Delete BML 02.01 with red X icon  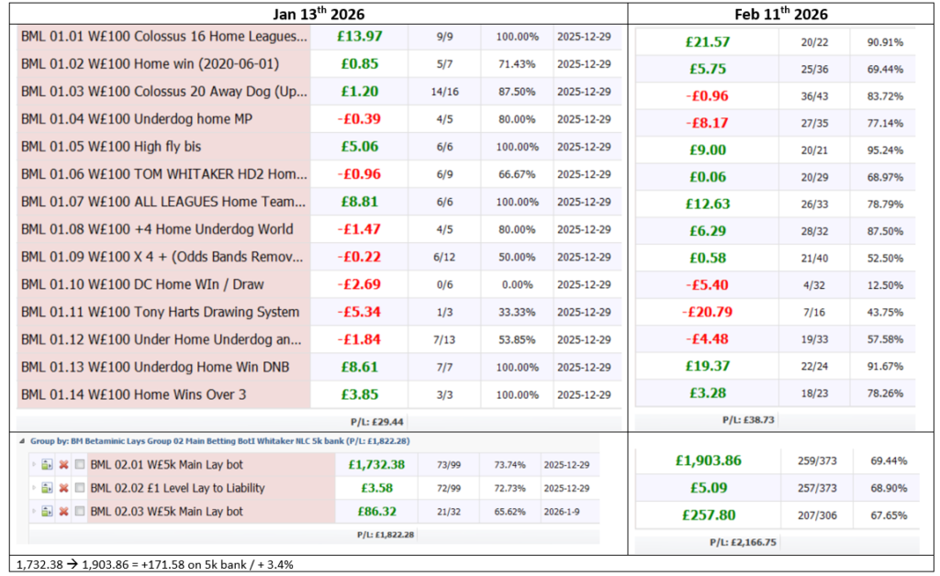[x=64, y=465]
